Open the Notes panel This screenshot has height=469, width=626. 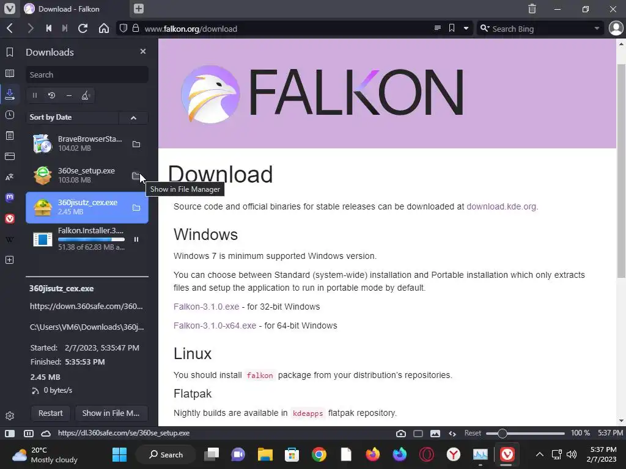point(10,136)
